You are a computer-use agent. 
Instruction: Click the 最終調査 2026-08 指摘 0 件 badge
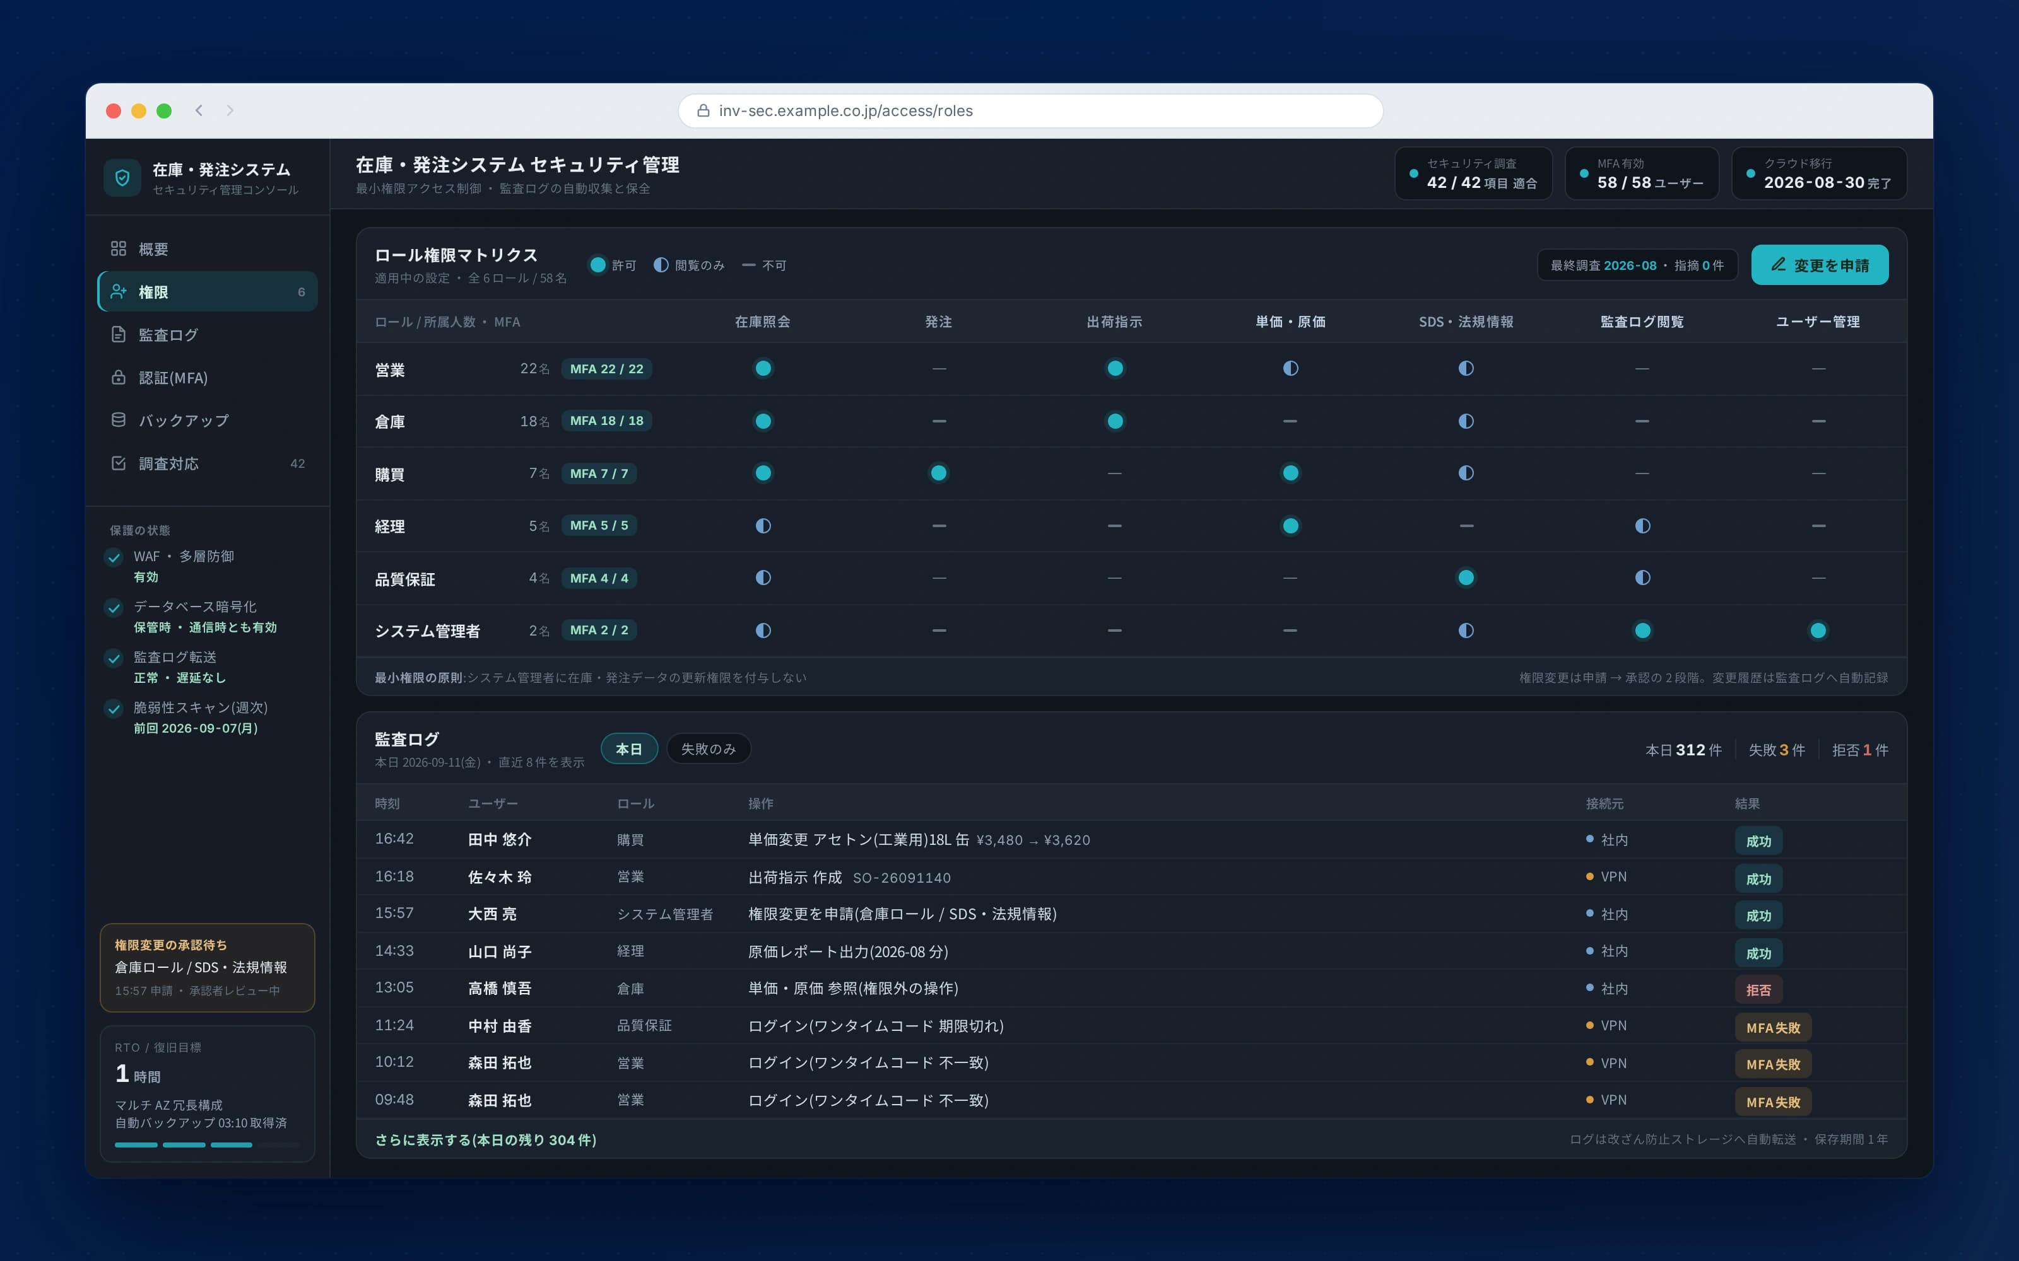[x=1637, y=265]
